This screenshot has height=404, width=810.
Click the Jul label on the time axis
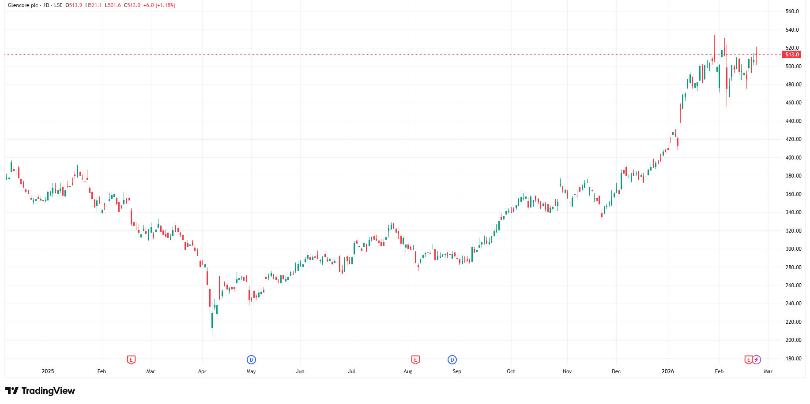tap(352, 371)
